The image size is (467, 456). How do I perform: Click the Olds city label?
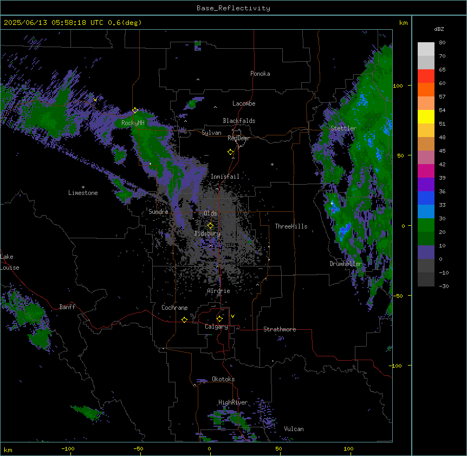click(210, 213)
